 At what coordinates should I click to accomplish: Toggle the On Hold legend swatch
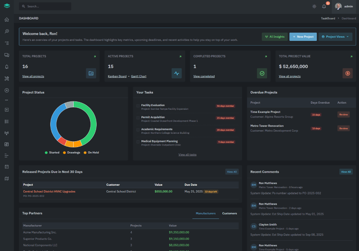[x=85, y=153]
